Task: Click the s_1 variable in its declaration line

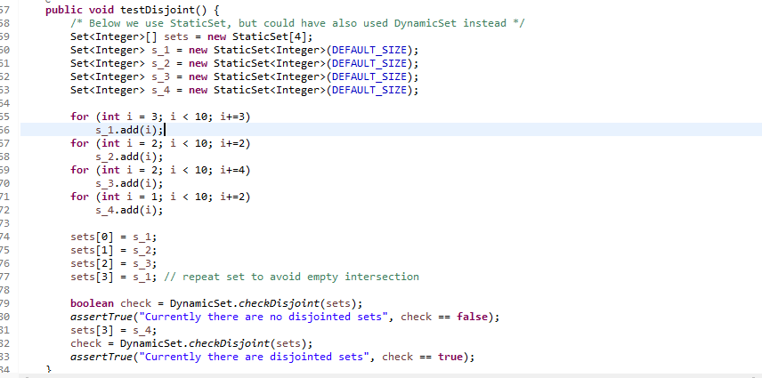Action: [x=161, y=50]
